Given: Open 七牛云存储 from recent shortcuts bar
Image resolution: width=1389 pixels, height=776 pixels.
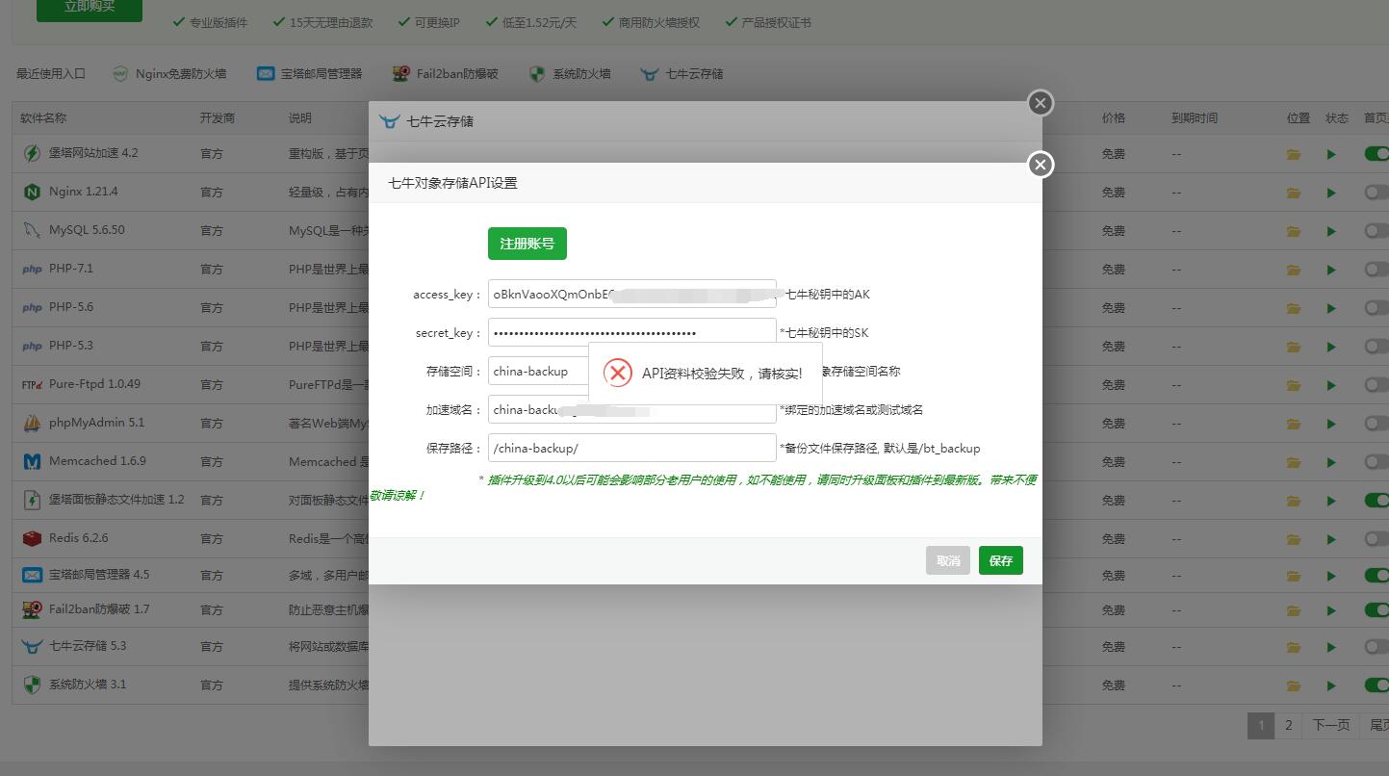Looking at the screenshot, I should [682, 73].
